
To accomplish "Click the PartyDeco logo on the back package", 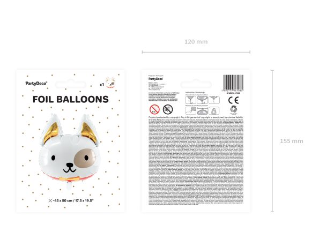I will click(155, 79).
